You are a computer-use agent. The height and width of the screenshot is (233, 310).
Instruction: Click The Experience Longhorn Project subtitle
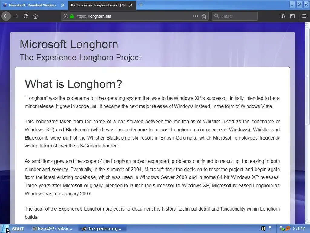coord(81,57)
